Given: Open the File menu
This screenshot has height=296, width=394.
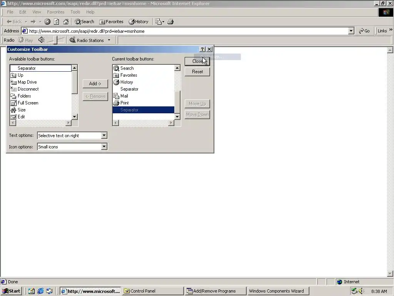Looking at the screenshot, I should pos(10,12).
